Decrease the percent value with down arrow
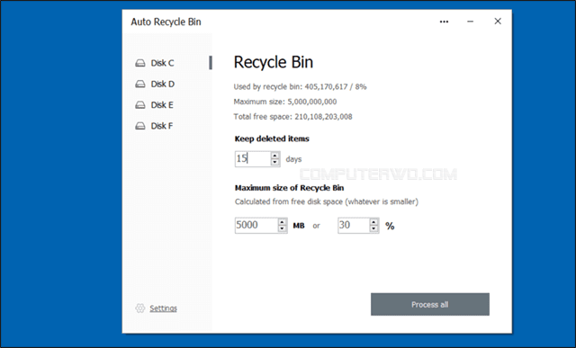 point(374,228)
